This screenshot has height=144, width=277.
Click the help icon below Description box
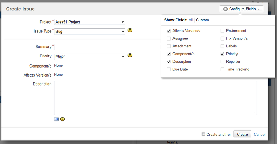pos(63,119)
